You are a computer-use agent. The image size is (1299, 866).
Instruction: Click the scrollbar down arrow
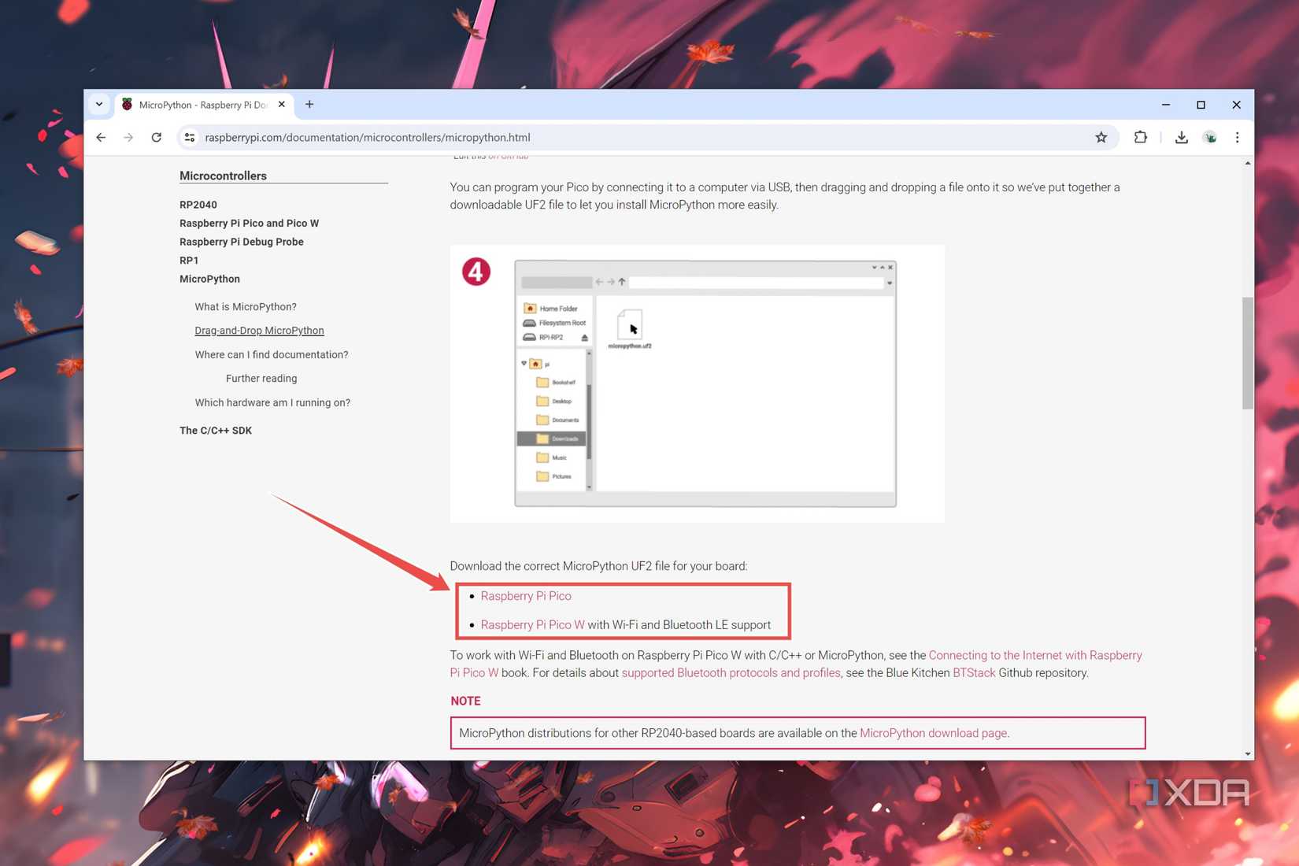[1247, 753]
